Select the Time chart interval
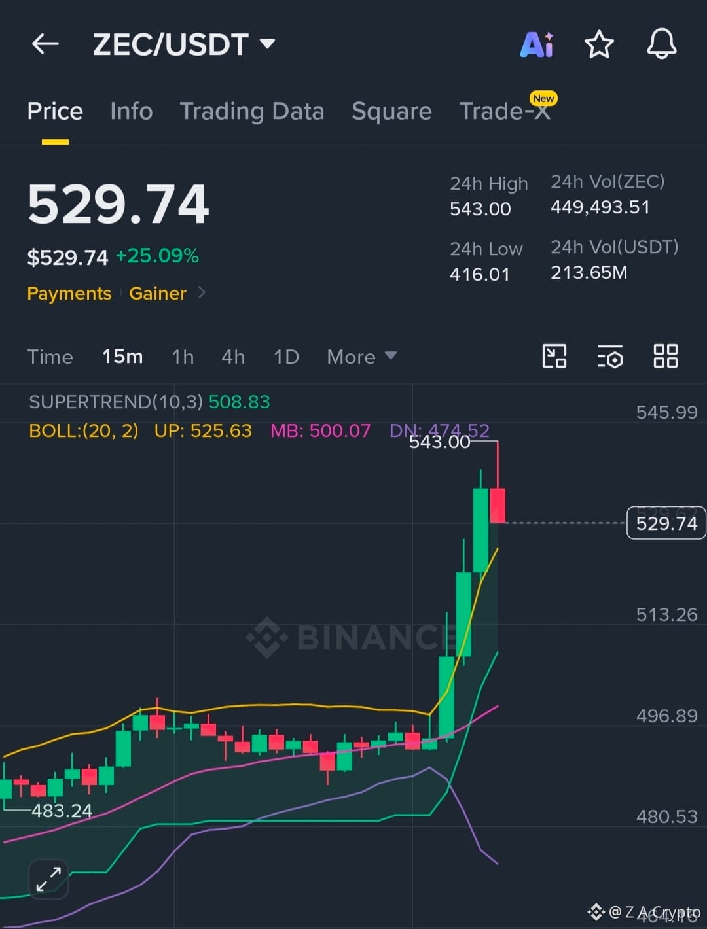707x929 pixels. coord(50,357)
